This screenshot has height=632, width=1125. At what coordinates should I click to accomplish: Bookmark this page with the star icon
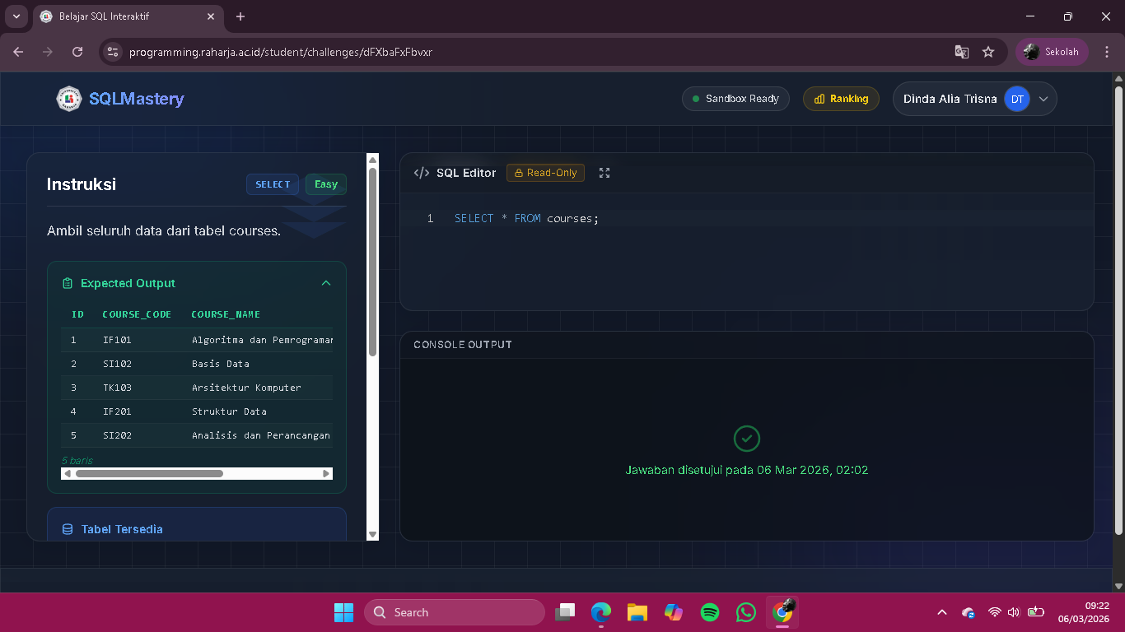(988, 52)
